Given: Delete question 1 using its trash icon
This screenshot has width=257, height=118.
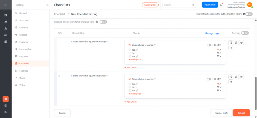Looking at the screenshot, I should [231, 47].
